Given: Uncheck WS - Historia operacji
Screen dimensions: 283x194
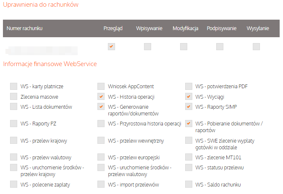Looking at the screenshot, I should [x=101, y=96].
